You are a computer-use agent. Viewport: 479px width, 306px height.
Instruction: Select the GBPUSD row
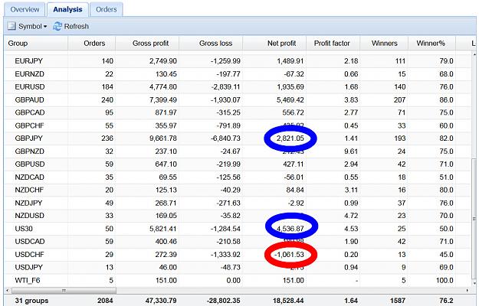click(x=238, y=164)
